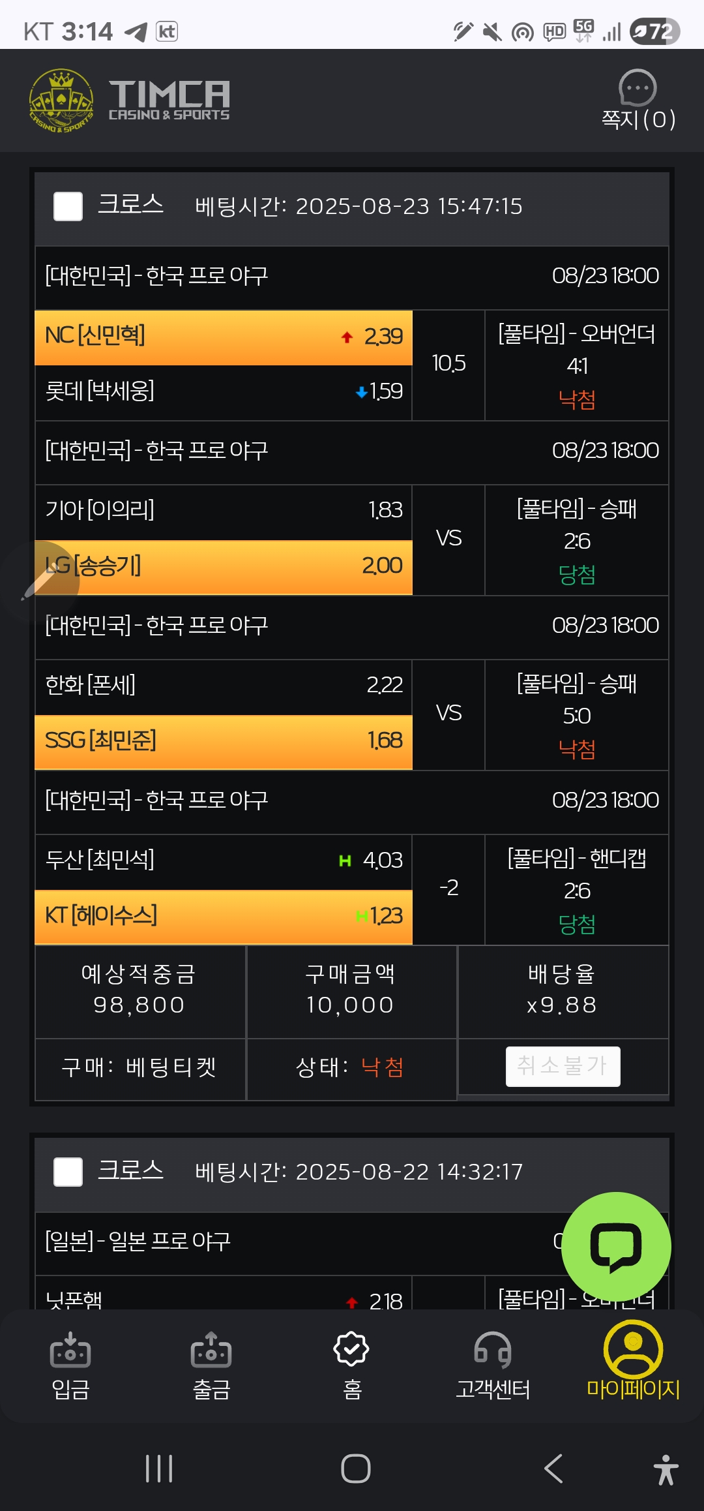Viewport: 704px width, 1511px height.
Task: Tap the floating pencil edit icon
Action: pyautogui.click(x=39, y=581)
